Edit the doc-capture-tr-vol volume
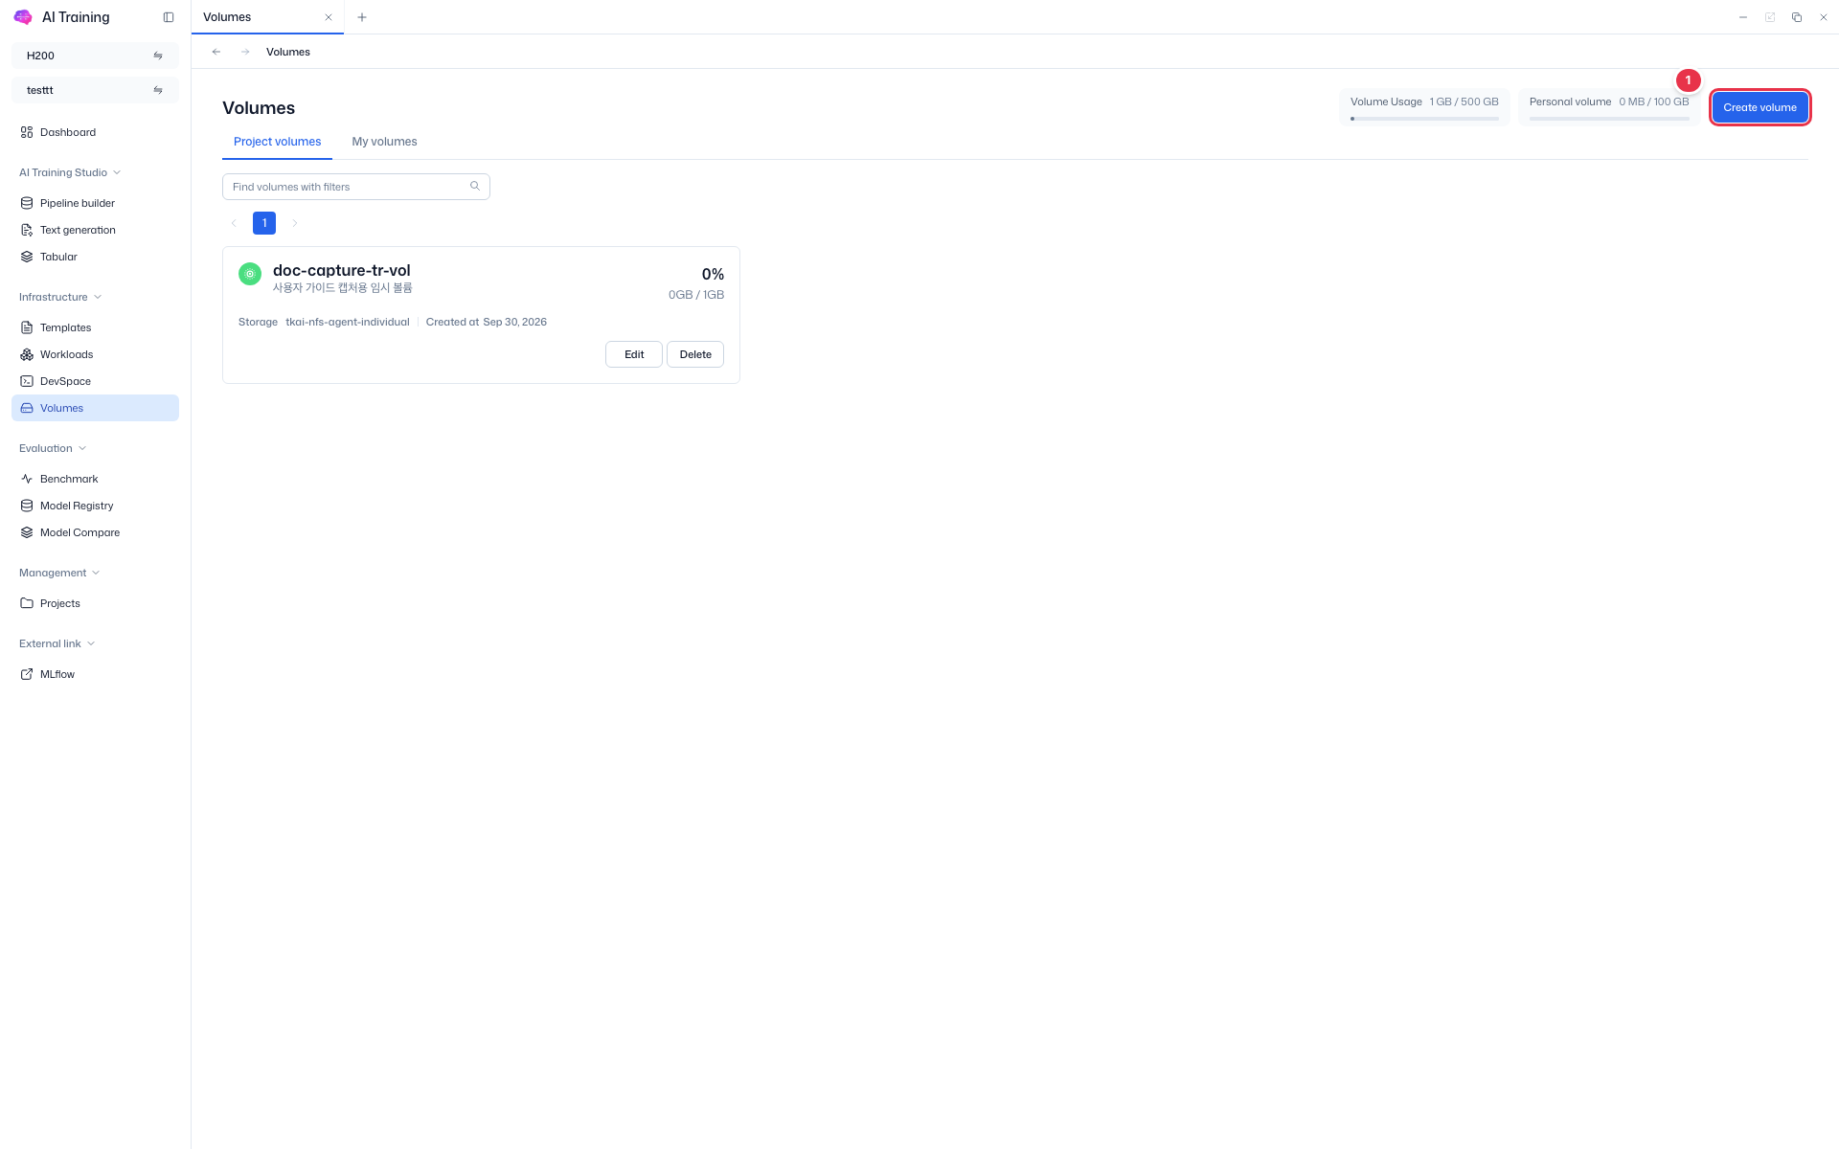Screen dimensions: 1839x1149 click(x=634, y=354)
